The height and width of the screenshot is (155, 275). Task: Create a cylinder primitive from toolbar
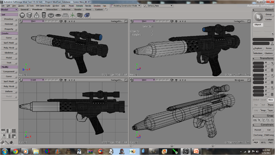44,15
